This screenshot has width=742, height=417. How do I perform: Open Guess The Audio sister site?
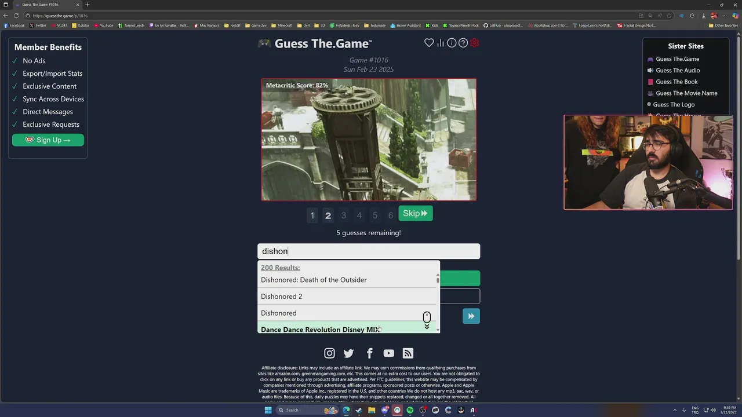tap(678, 70)
